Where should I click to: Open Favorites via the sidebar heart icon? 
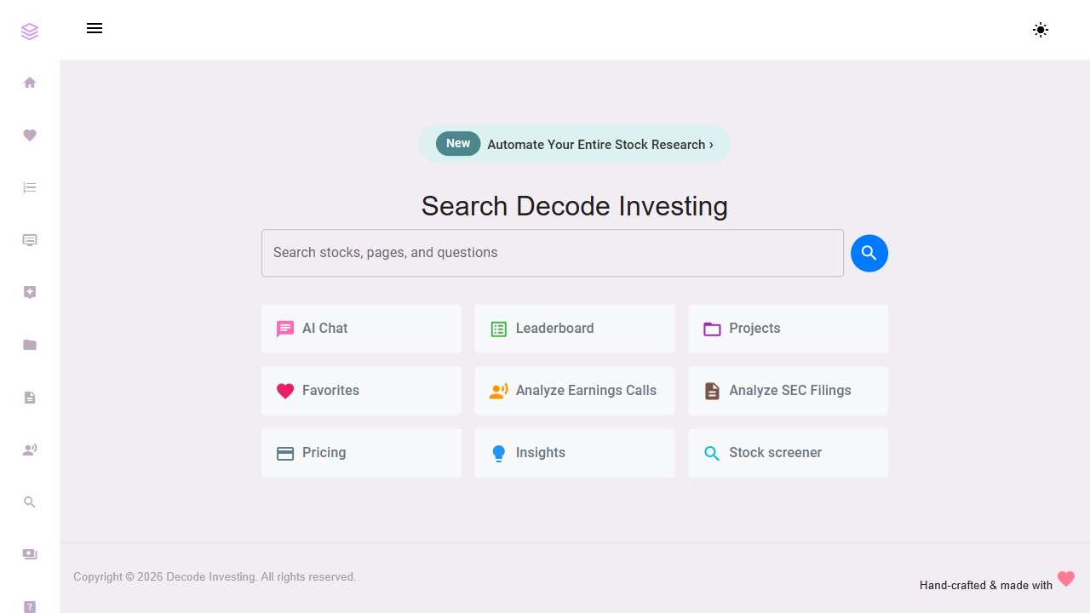tap(30, 135)
